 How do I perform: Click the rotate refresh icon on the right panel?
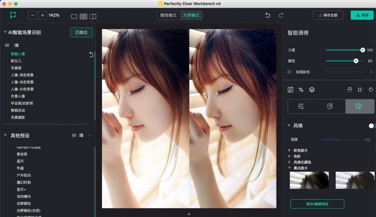tap(371, 90)
